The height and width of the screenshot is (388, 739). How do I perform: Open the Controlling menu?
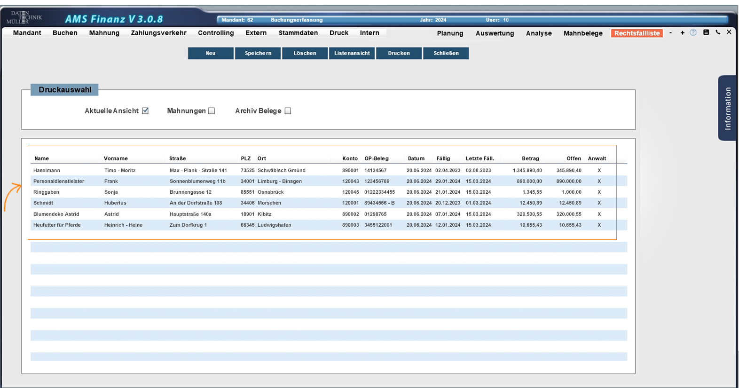click(216, 33)
